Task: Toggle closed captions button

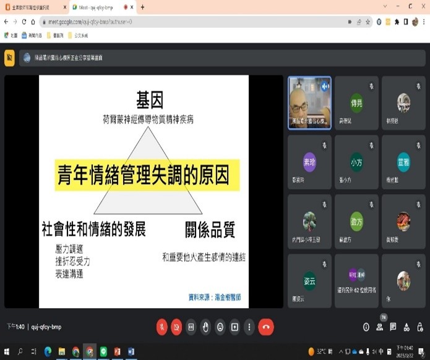Action: click(x=191, y=327)
